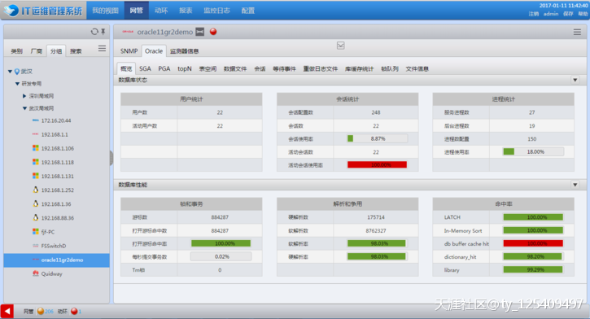The width and height of the screenshot is (590, 319).
Task: Open the 我的视图 top menu
Action: (x=105, y=11)
